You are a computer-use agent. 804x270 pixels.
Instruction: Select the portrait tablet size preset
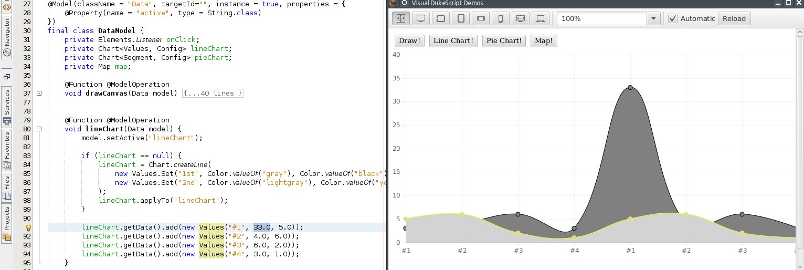[x=461, y=18]
